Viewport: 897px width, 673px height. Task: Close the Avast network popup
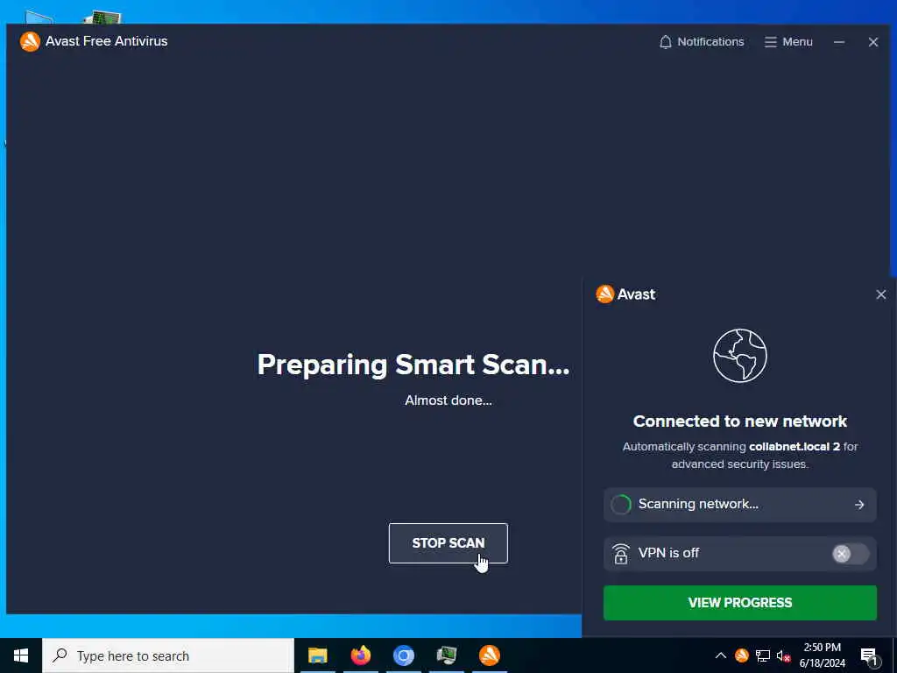880,294
